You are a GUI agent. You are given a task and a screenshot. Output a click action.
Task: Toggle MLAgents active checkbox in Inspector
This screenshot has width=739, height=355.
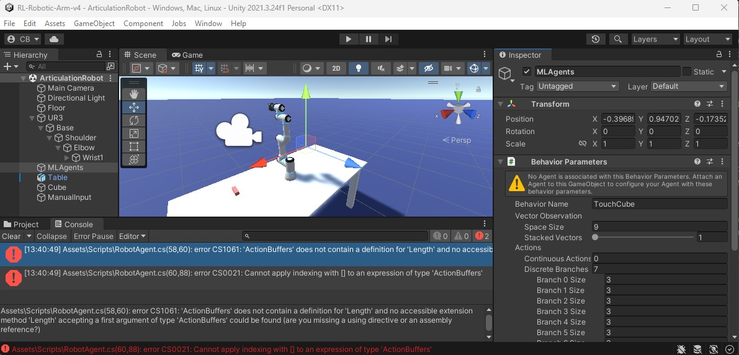(527, 71)
